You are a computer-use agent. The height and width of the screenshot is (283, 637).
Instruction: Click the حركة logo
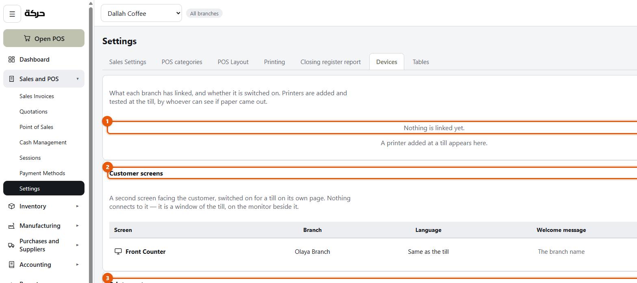pos(35,13)
